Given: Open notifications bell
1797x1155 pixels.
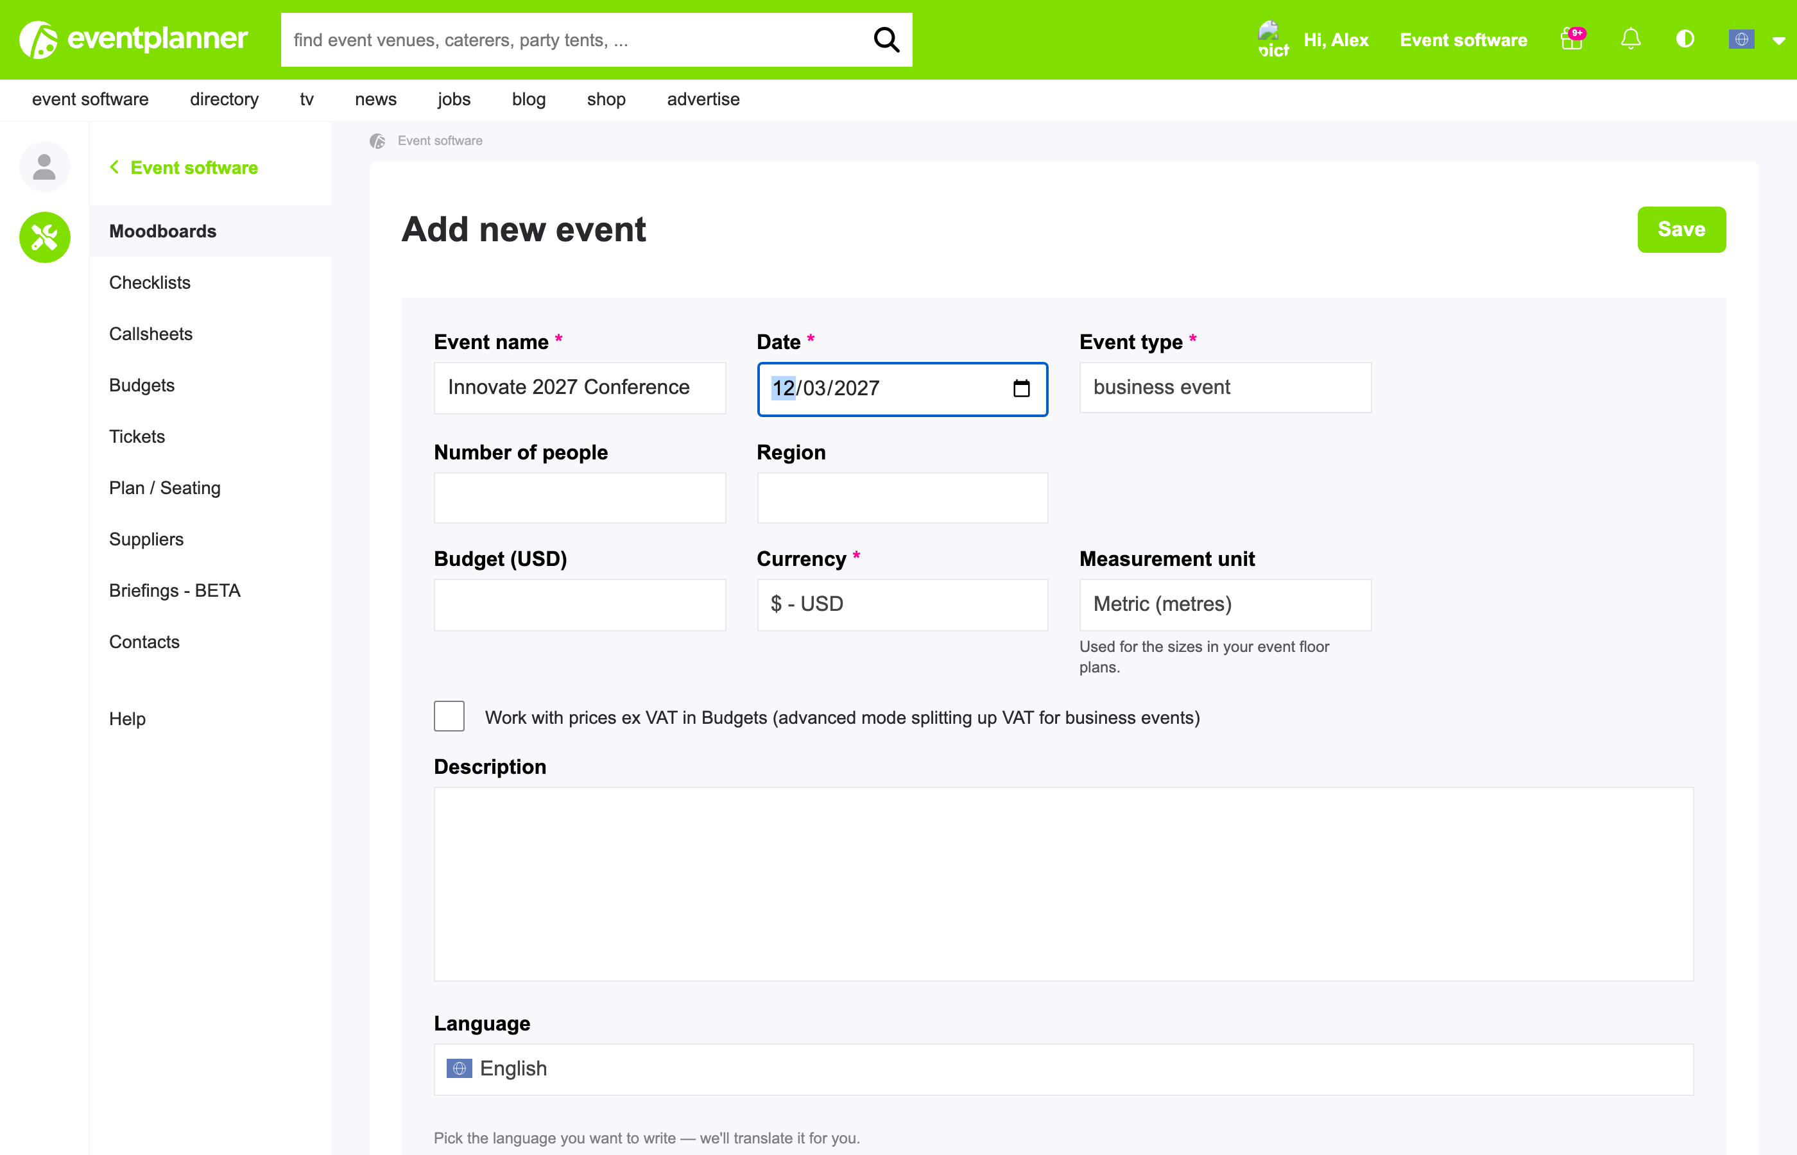Looking at the screenshot, I should 1631,39.
